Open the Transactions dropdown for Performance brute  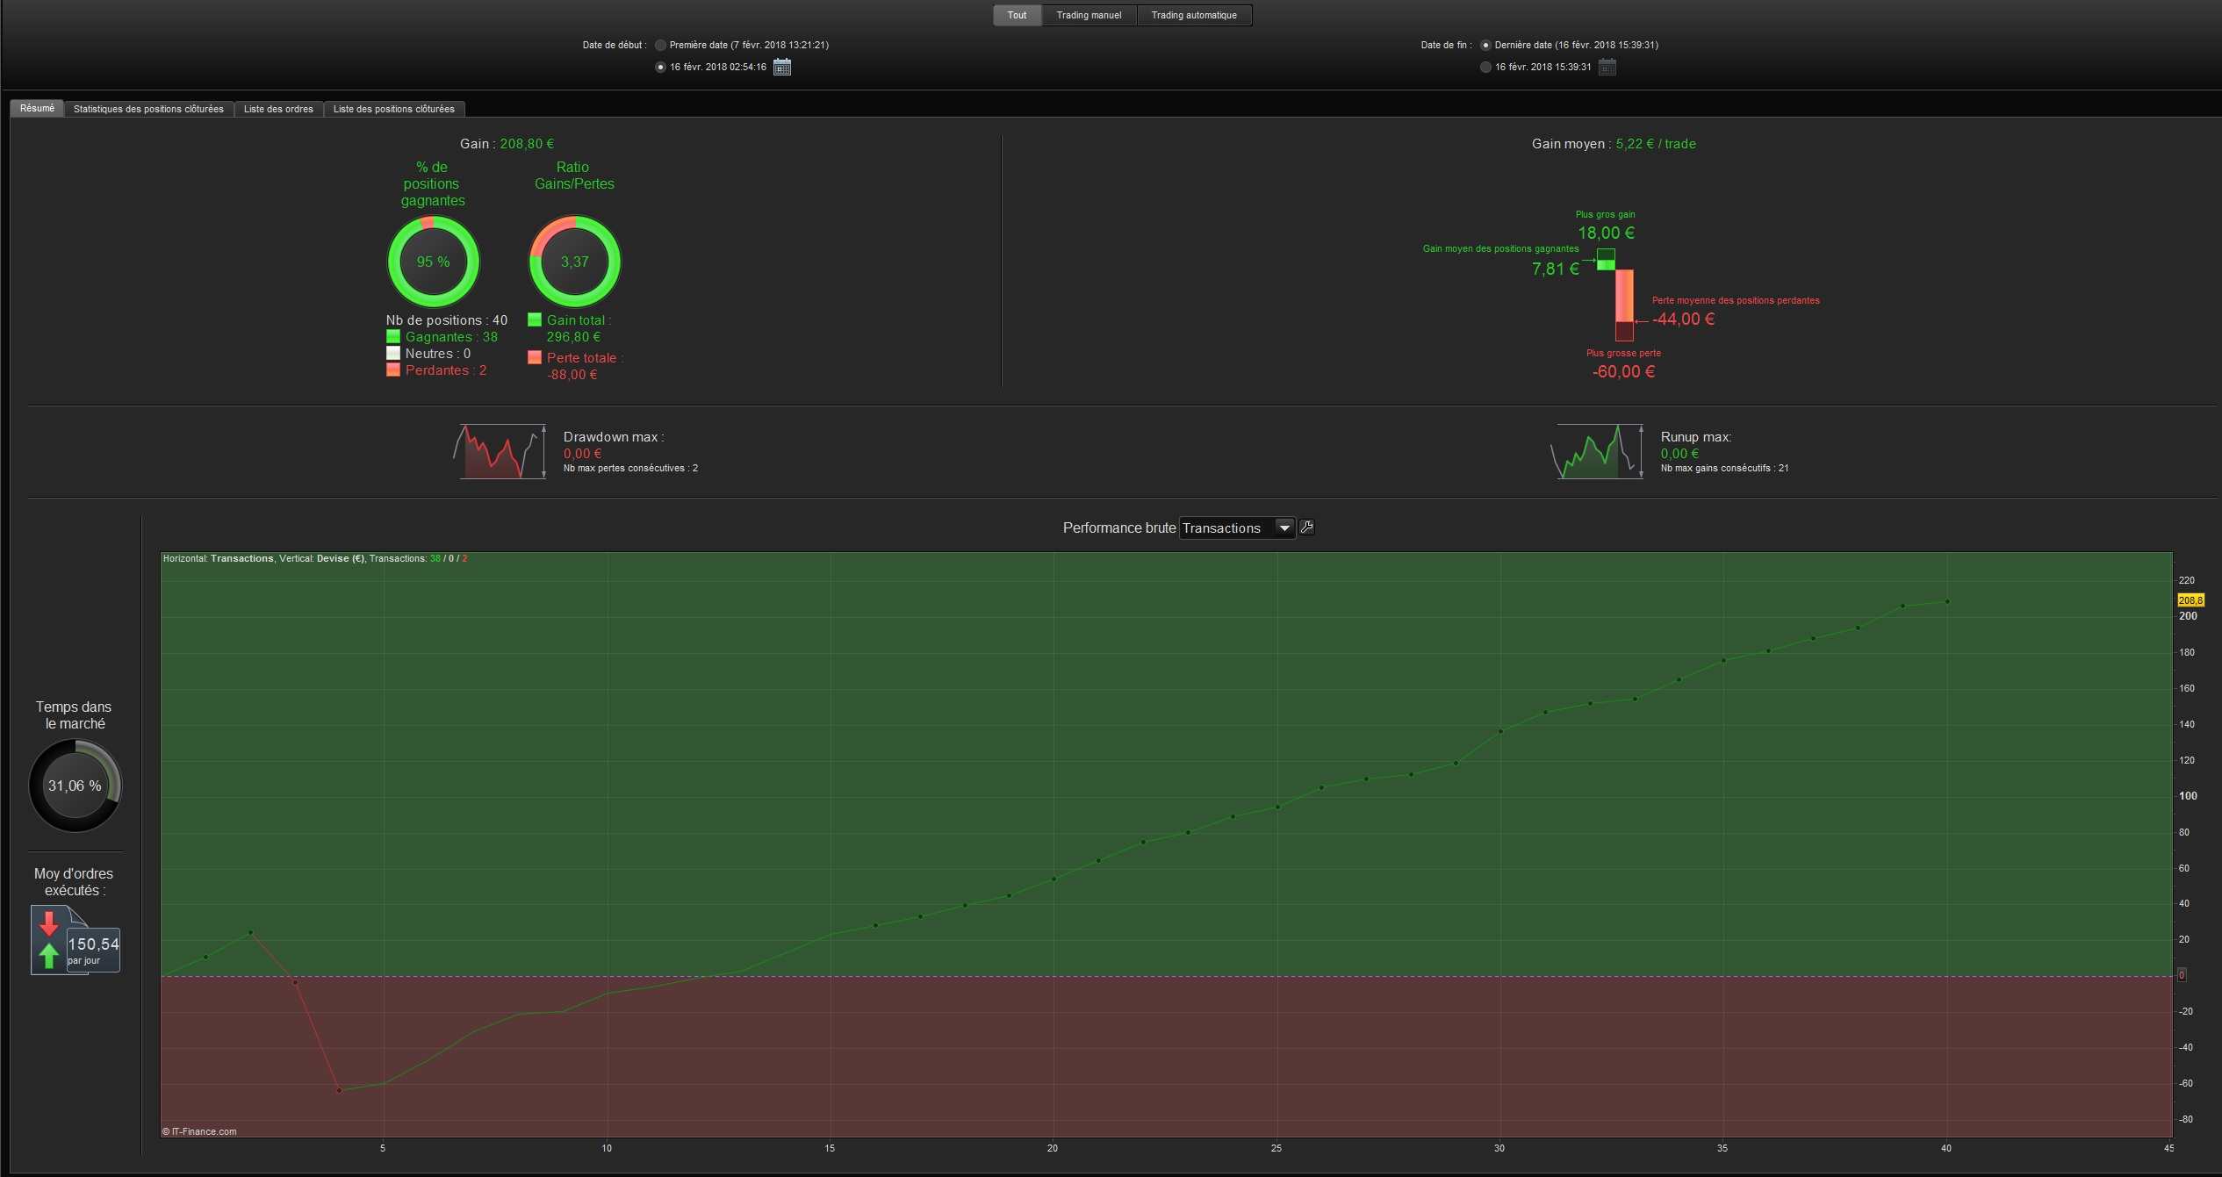pyautogui.click(x=1284, y=527)
